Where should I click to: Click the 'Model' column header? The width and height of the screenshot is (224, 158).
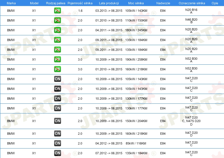coord(34,3)
